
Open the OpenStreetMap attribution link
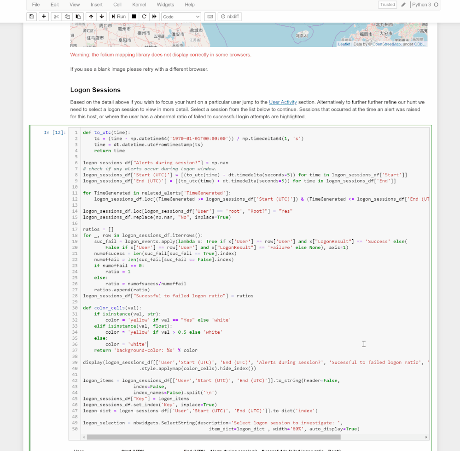click(x=386, y=44)
